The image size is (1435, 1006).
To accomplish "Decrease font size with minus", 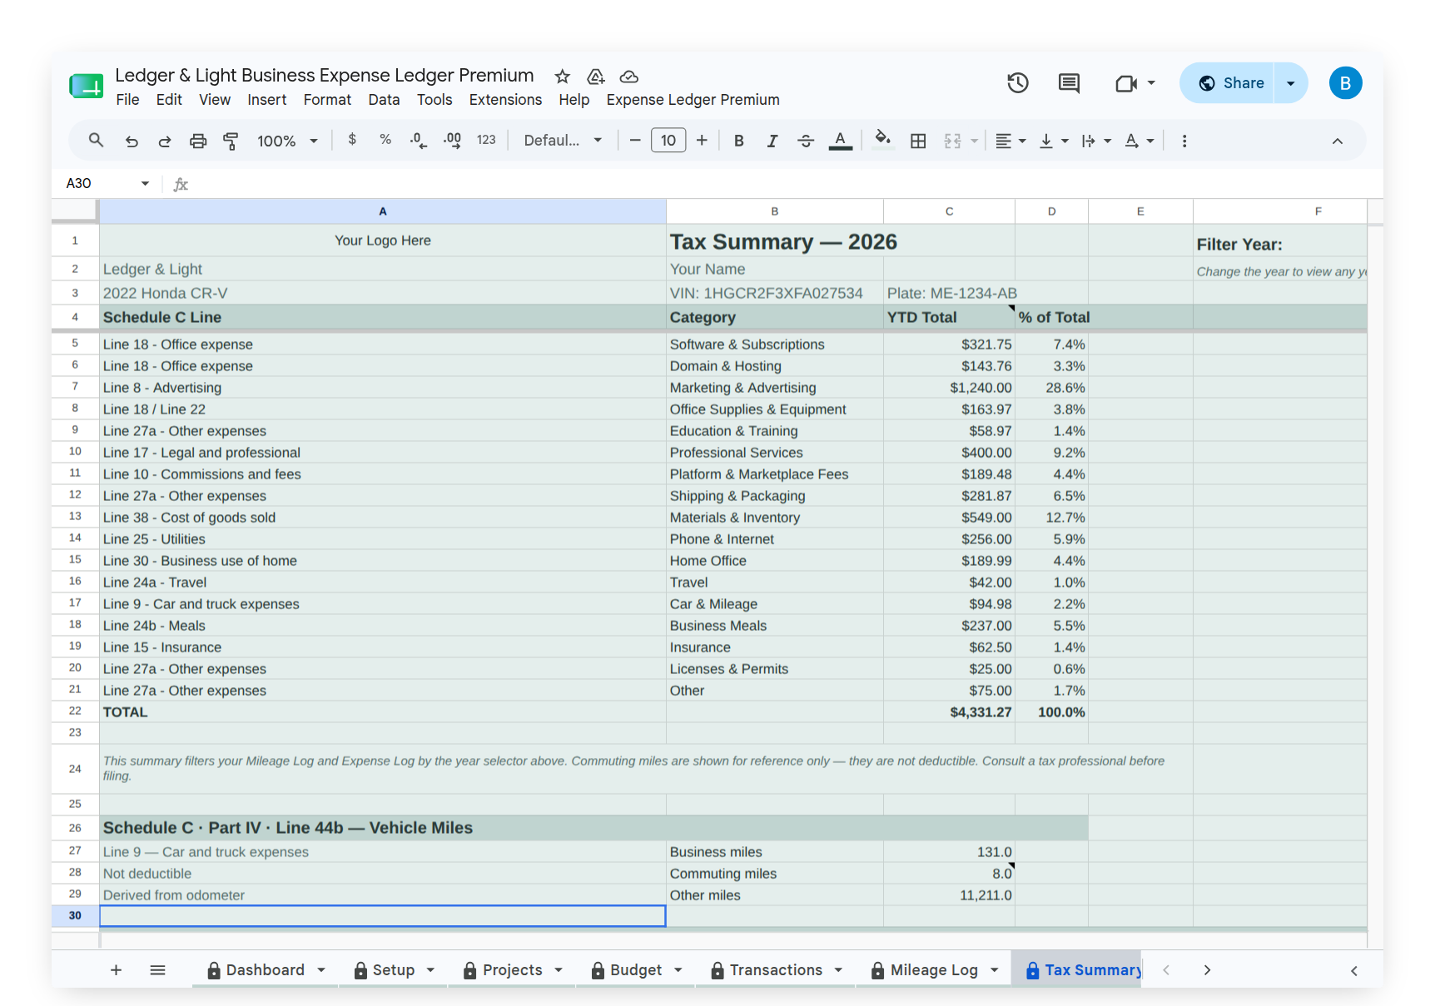I will coord(635,140).
